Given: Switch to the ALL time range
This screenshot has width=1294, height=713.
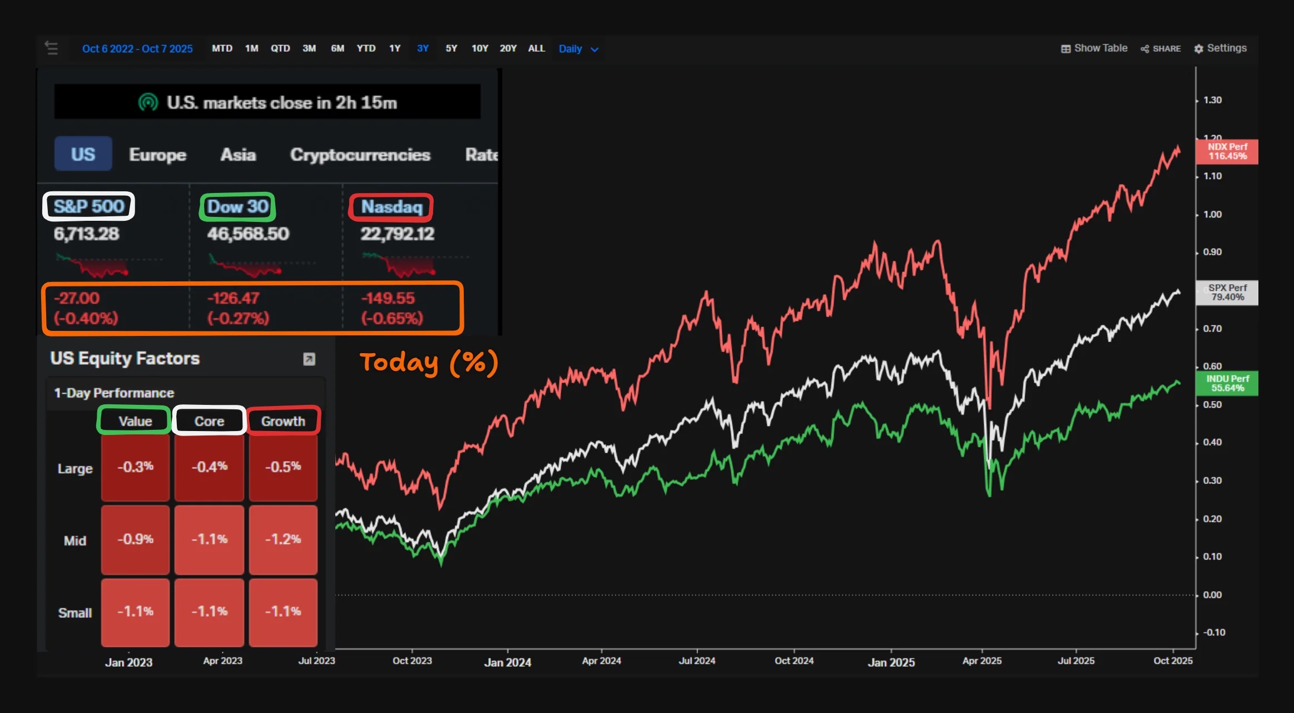Looking at the screenshot, I should click(537, 48).
